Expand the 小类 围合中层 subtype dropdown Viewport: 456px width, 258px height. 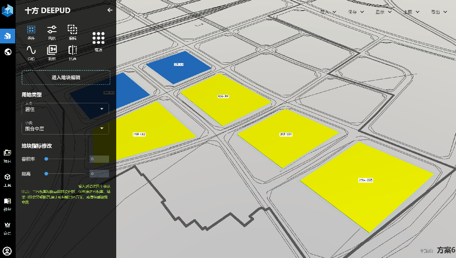point(66,128)
